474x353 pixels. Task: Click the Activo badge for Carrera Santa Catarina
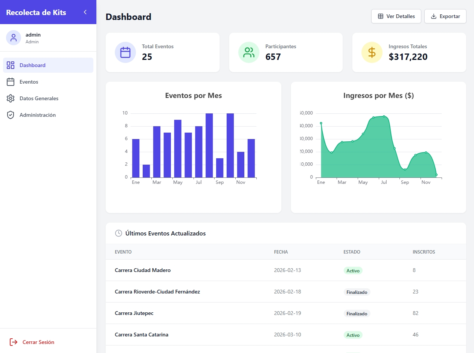353,335
